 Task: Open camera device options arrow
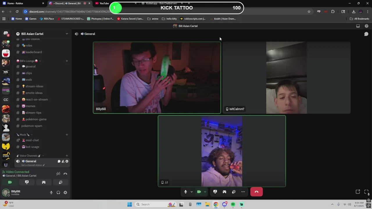(x=205, y=192)
